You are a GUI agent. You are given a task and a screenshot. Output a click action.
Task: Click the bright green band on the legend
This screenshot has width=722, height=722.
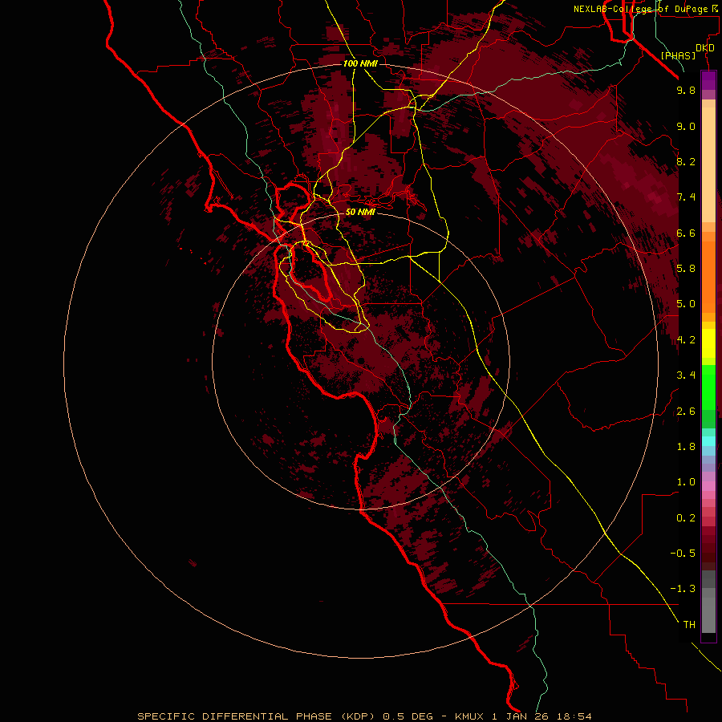(708, 387)
